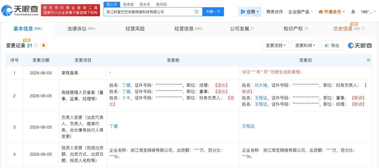The height and width of the screenshot is (168, 379).
Task: Switch to 知识产权 tab
Action: 296,29
